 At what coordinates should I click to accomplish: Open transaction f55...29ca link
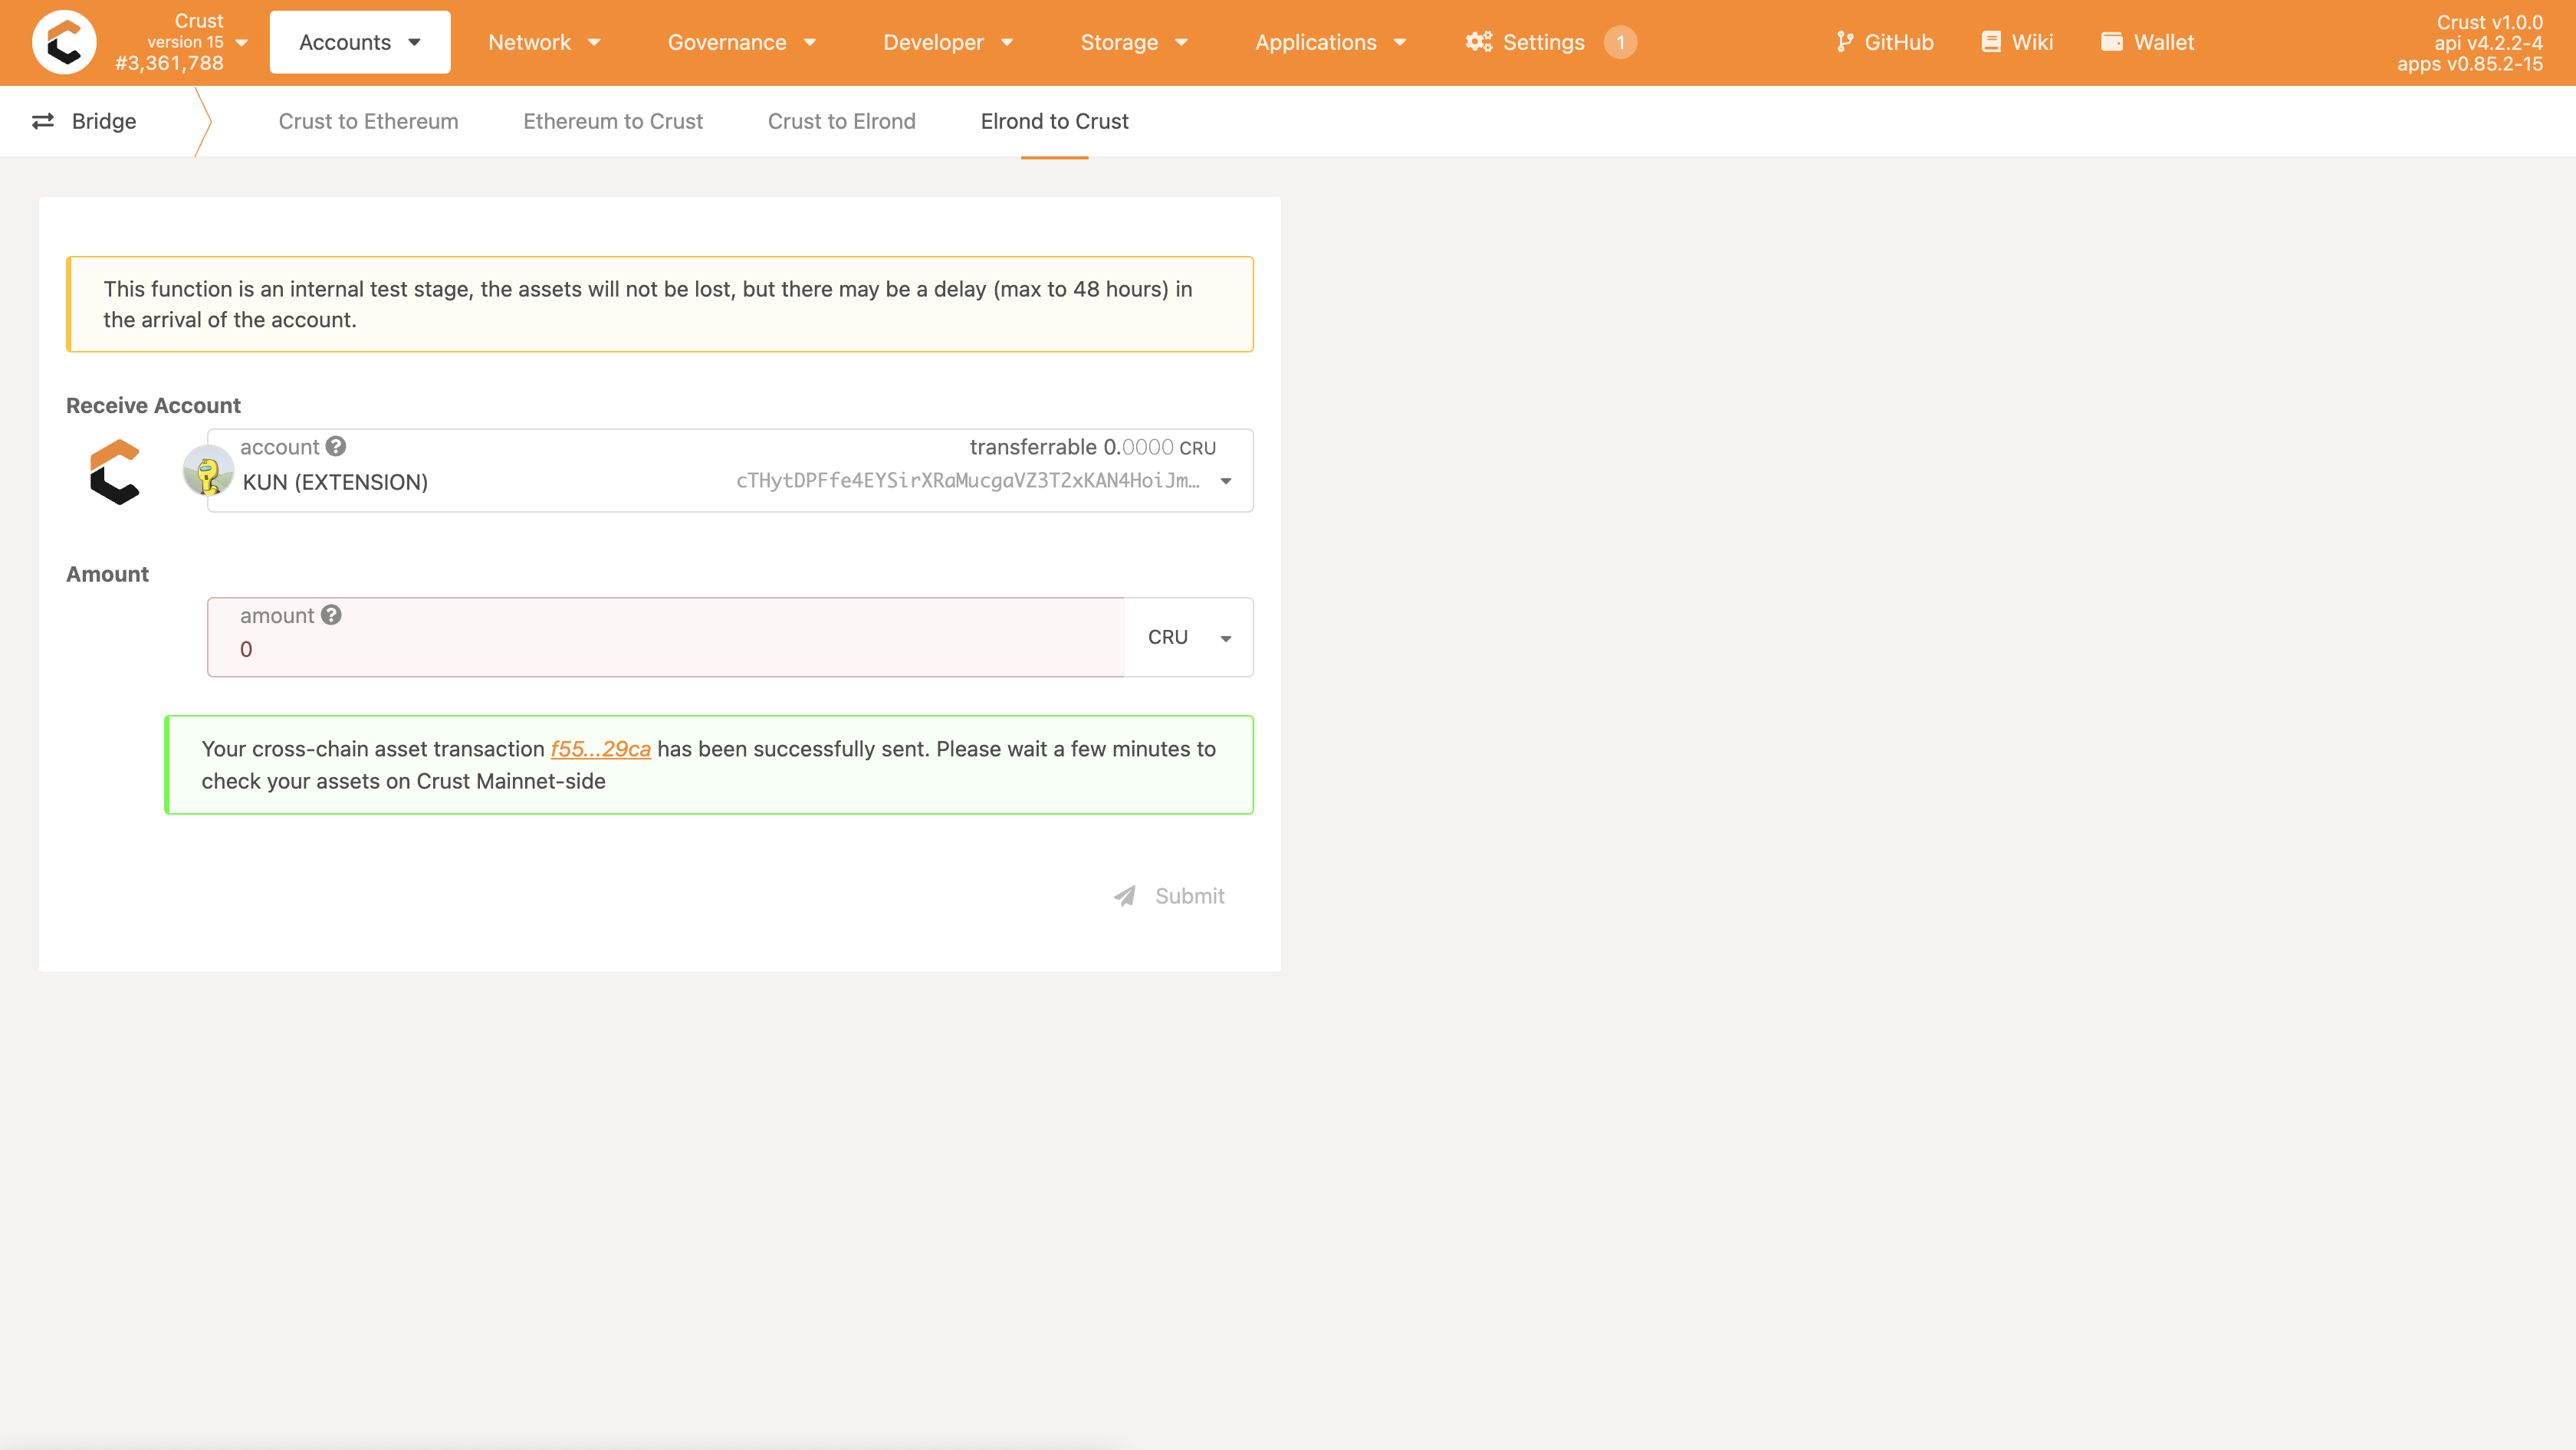click(600, 749)
